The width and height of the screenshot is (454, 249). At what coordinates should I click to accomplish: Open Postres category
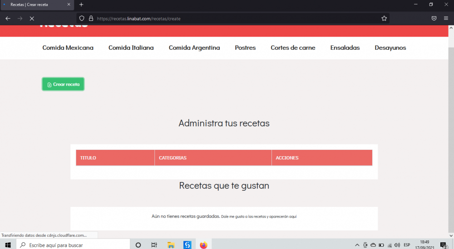coord(245,48)
